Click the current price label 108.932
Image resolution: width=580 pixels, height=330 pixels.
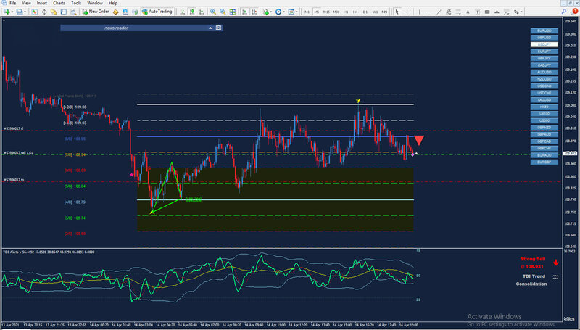(x=570, y=153)
